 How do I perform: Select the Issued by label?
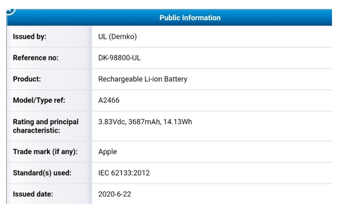point(30,37)
